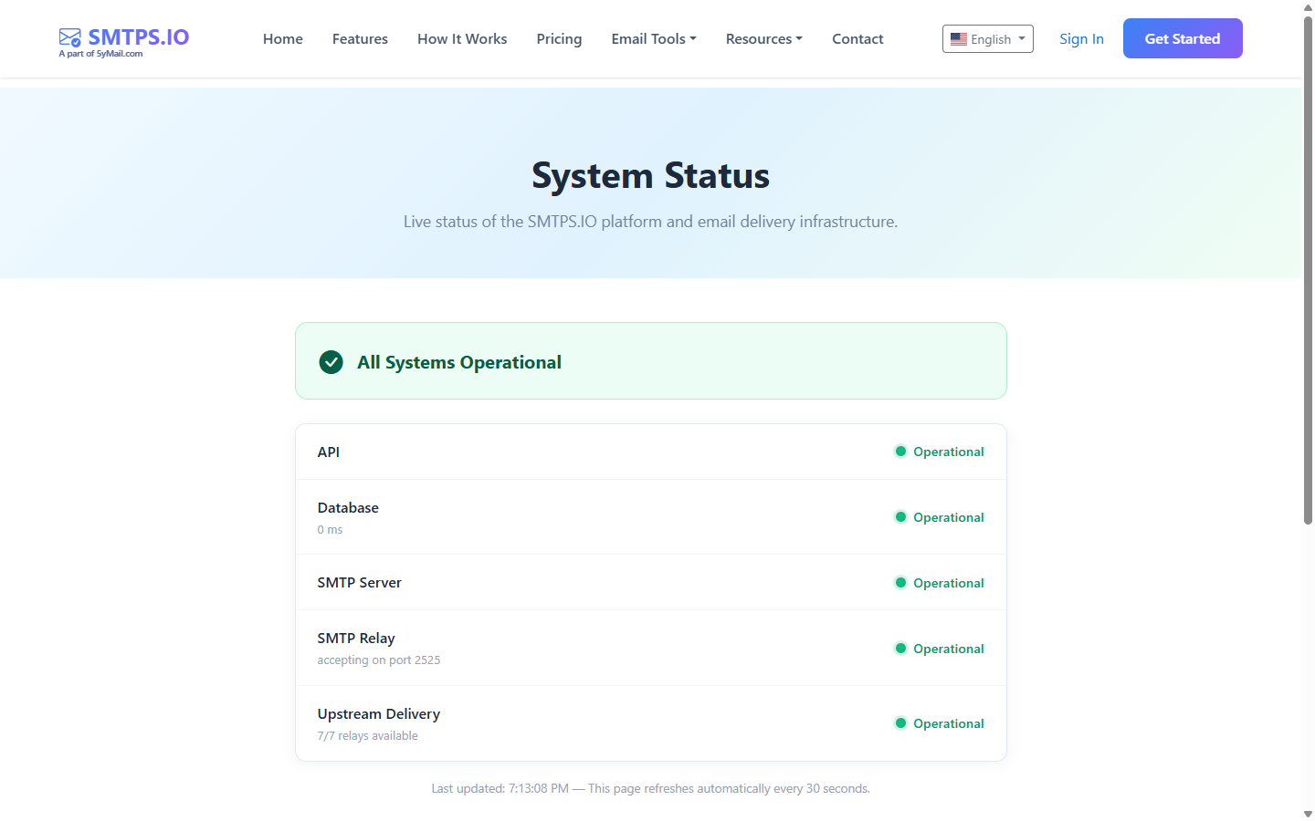Click the page's vertical scrollbar thumb
The height and width of the screenshot is (821, 1315).
pyautogui.click(x=1308, y=270)
